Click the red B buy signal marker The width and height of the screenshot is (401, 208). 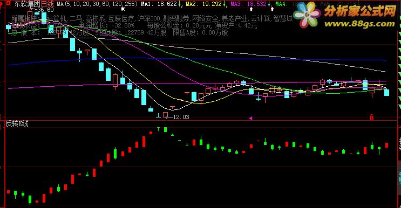tap(372, 117)
